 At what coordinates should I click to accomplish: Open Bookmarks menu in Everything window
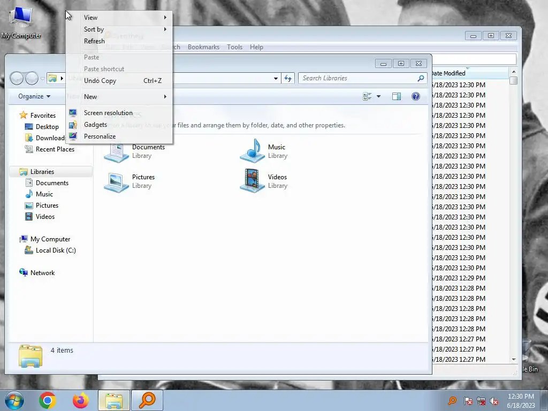coord(203,47)
